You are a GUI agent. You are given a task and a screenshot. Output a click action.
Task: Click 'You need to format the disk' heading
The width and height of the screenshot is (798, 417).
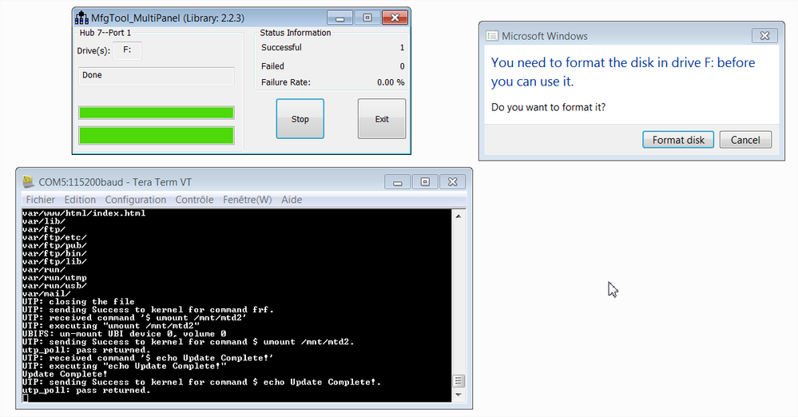623,72
